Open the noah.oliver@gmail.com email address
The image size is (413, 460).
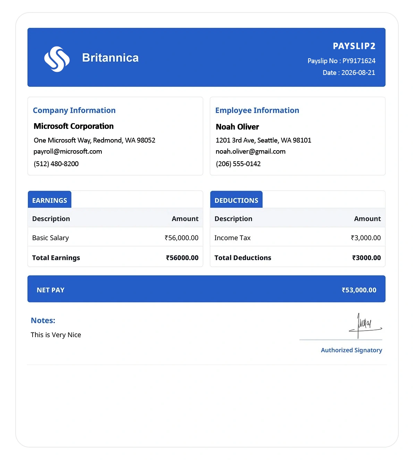click(x=251, y=152)
